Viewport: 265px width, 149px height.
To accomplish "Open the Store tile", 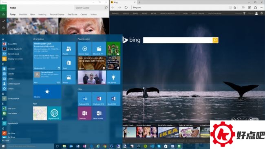I will coord(68,63).
